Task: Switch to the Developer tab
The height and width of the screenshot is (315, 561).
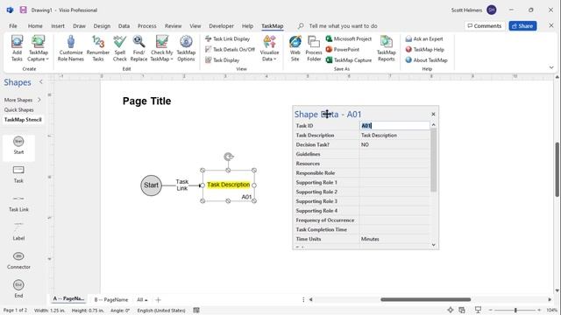Action: [222, 25]
